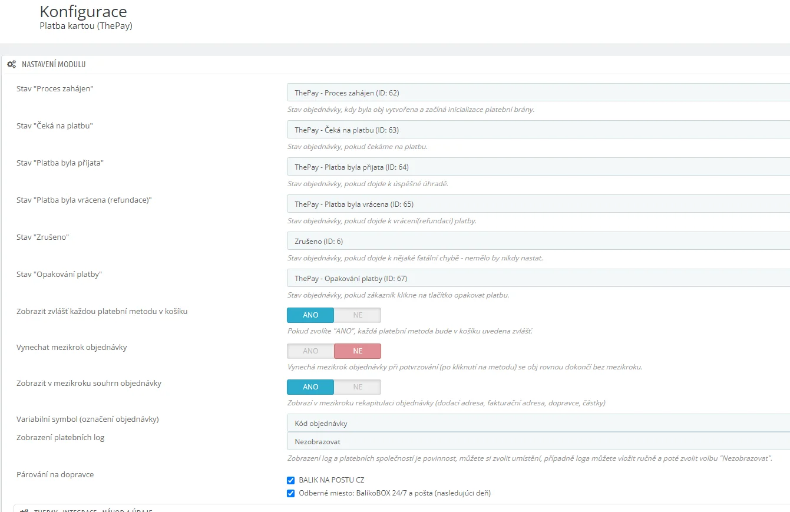Viewport: 790px width, 512px height.
Task: Click the Konfigurace page title
Action: 83,11
